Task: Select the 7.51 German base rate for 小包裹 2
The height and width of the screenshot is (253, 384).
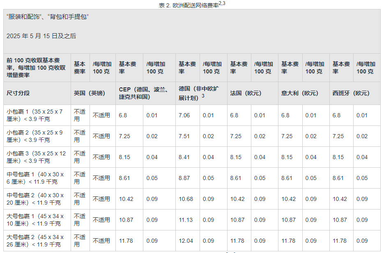Action: 184,136
